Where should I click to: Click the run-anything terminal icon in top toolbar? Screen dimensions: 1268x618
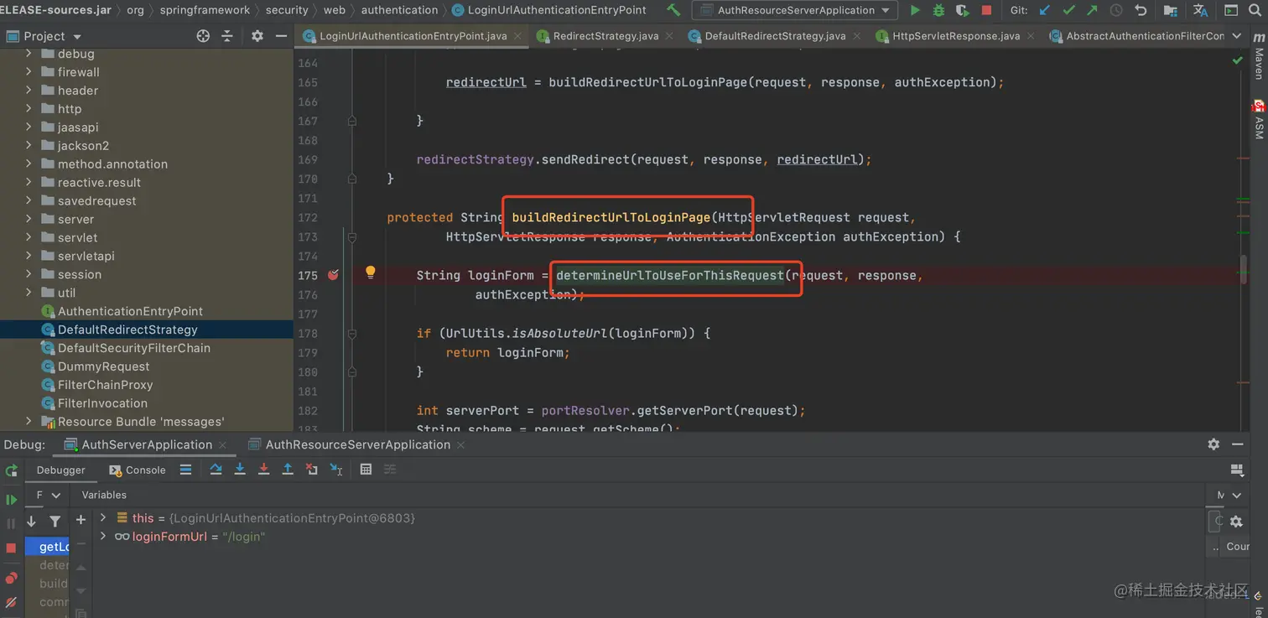(x=1231, y=10)
